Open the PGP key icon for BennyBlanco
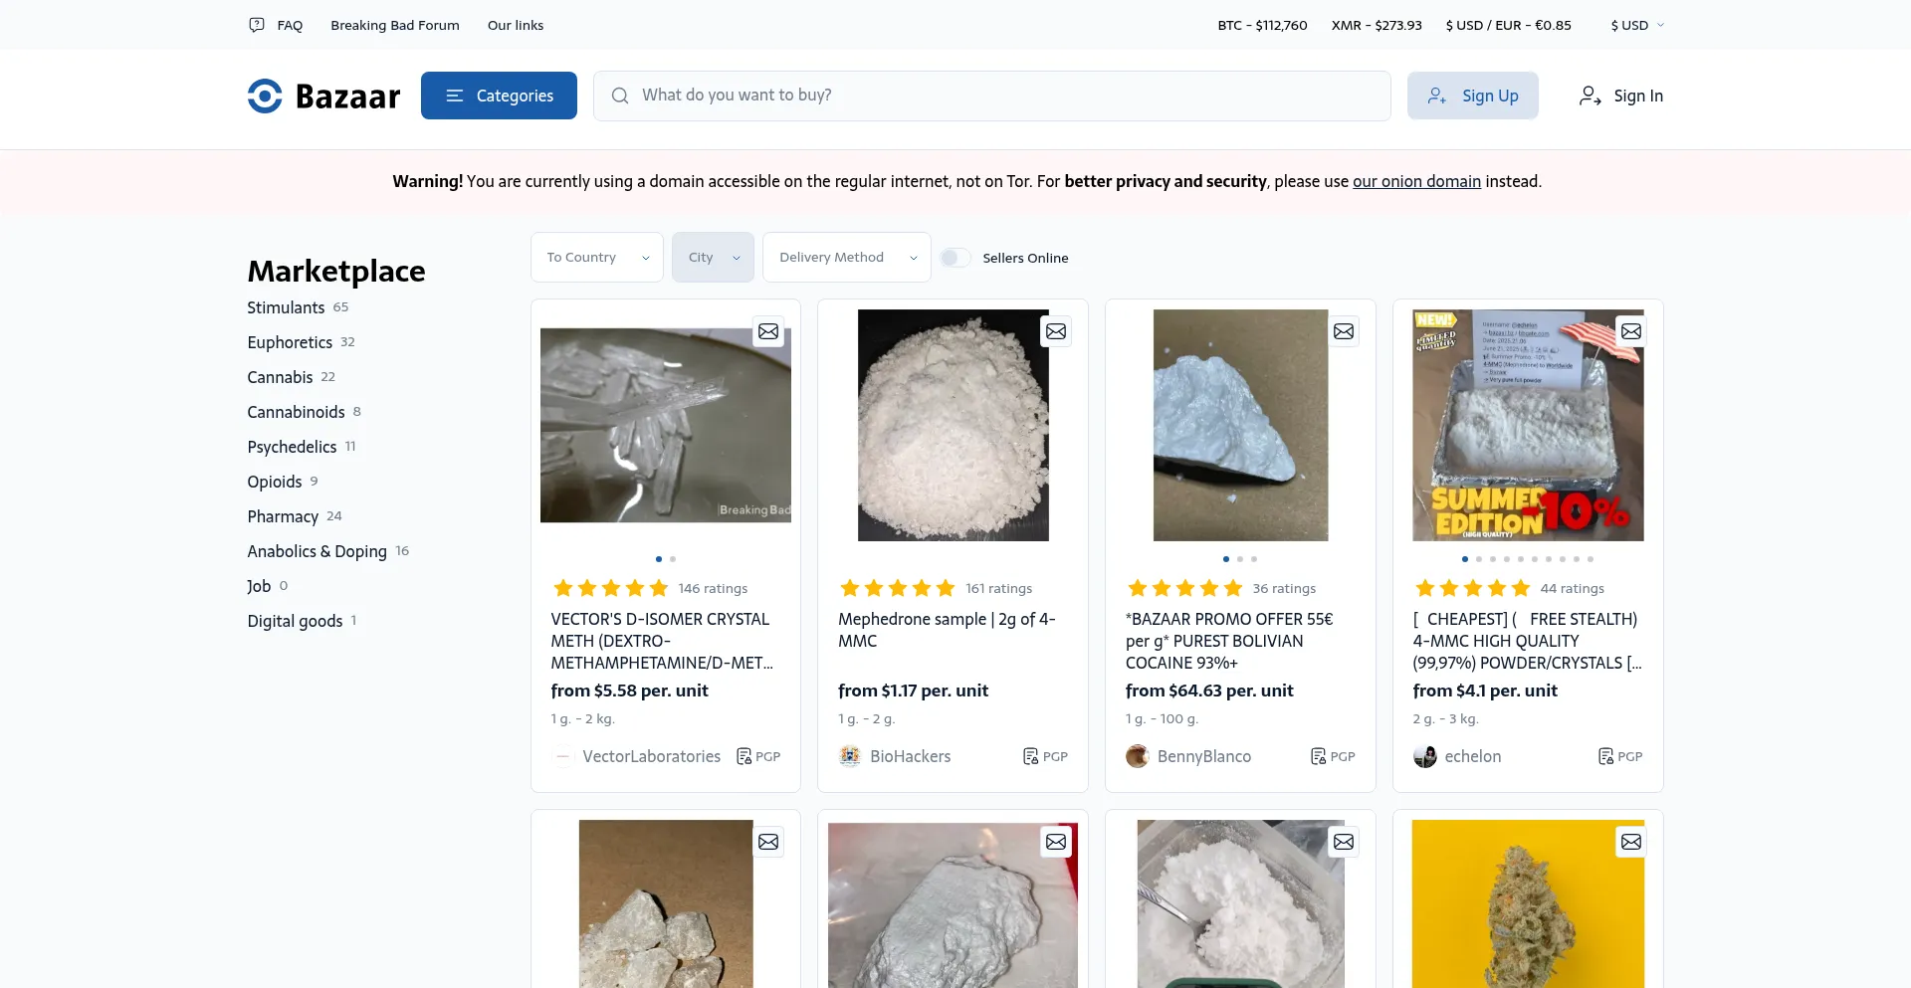Screen dimensions: 1911x988 1318,756
